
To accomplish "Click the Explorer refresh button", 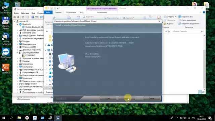I will 169,32.
